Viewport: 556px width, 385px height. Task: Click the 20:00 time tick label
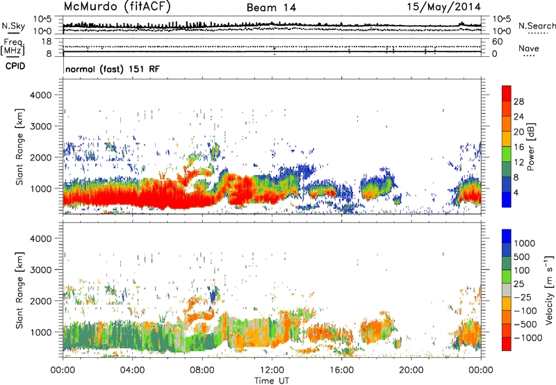pos(411,370)
